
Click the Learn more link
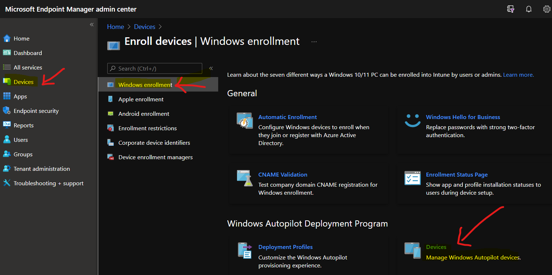[x=518, y=75]
